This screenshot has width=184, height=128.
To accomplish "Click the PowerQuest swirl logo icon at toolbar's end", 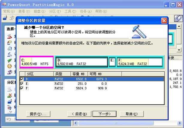I will pos(178,19).
